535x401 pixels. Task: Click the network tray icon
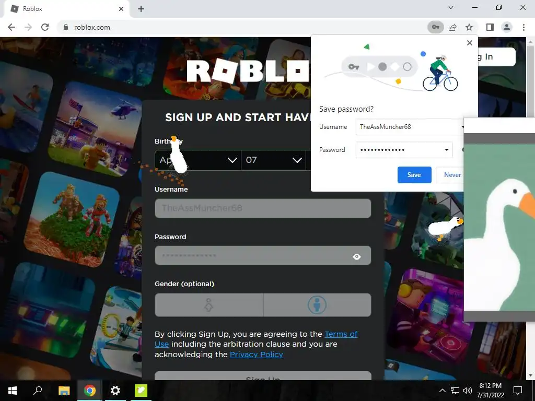click(x=455, y=391)
